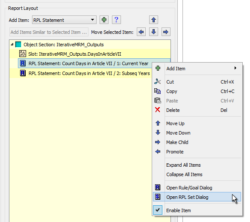The width and height of the screenshot is (250, 222).
Task: Move selected item down with toolbar arrow
Action: click(x=153, y=32)
